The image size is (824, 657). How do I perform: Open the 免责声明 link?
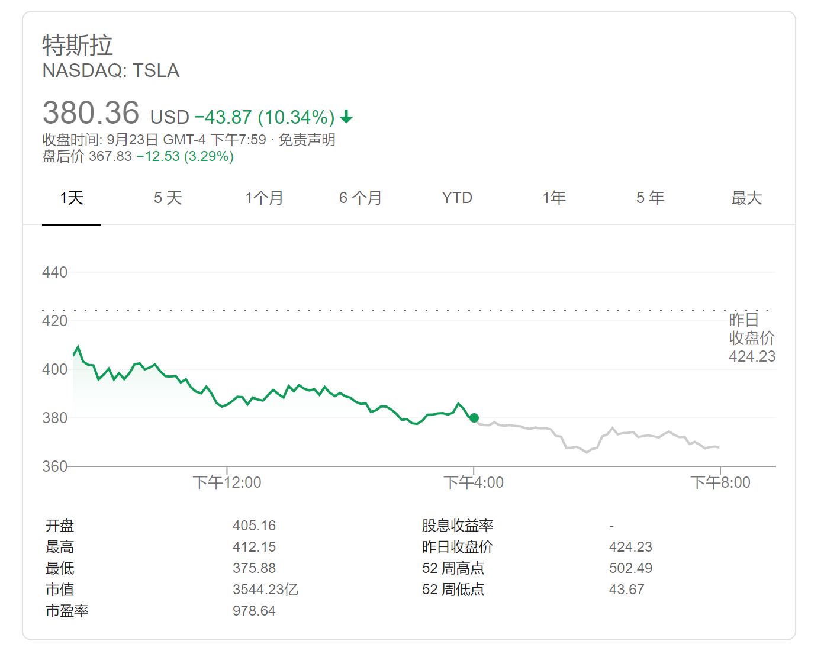tap(307, 140)
